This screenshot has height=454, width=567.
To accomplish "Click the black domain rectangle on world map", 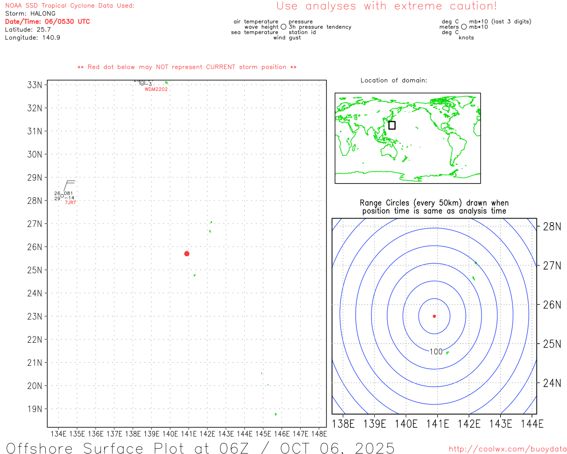I will click(392, 125).
